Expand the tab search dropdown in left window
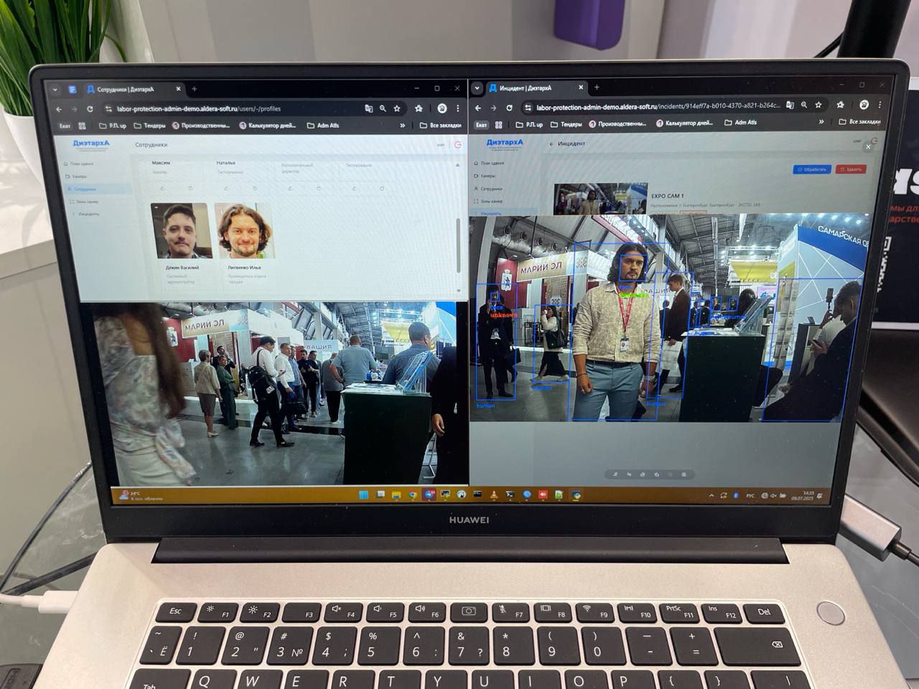 click(55, 90)
